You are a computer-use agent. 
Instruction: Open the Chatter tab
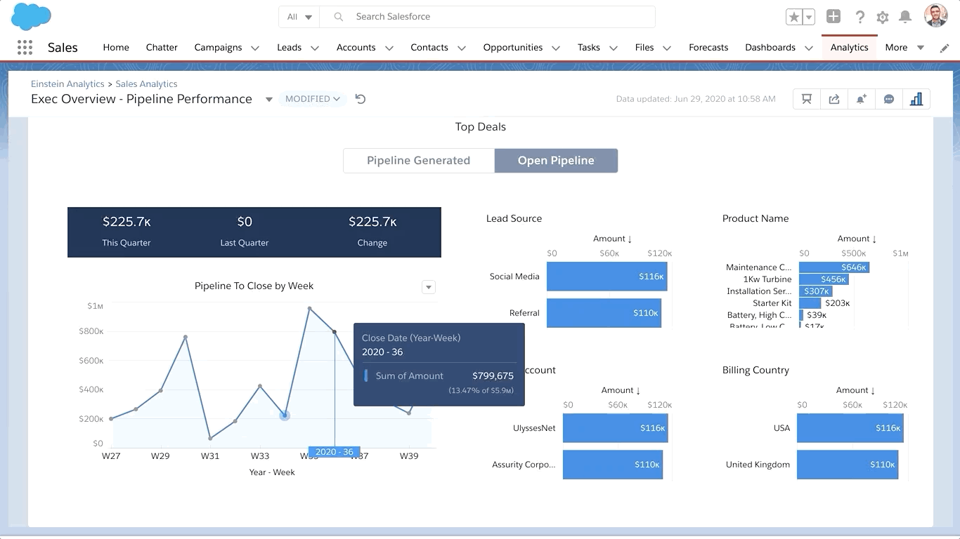162,47
